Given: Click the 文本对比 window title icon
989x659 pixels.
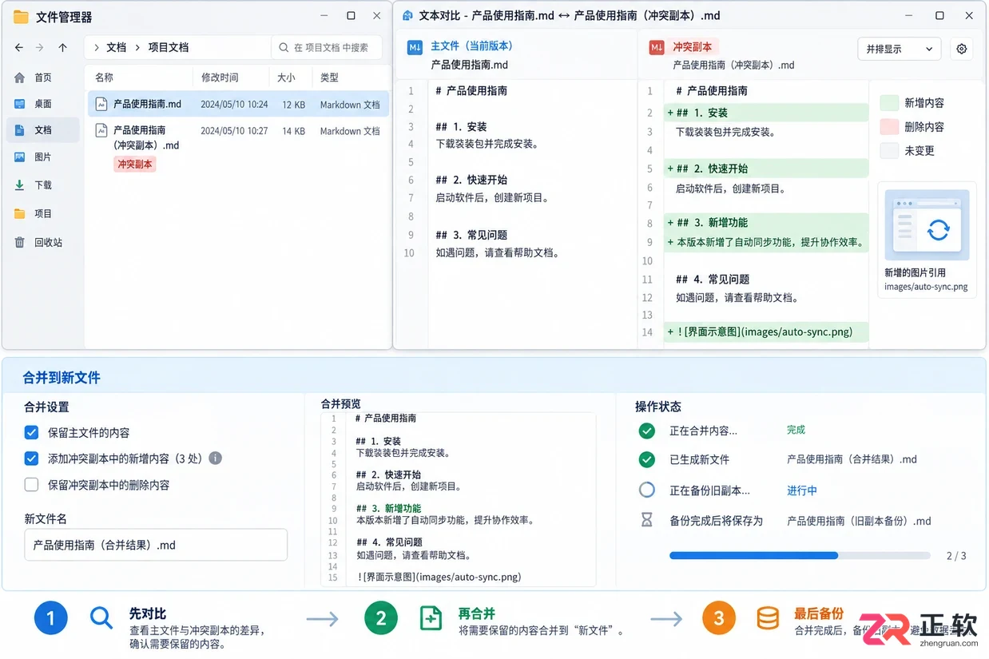Looking at the screenshot, I should click(x=407, y=15).
